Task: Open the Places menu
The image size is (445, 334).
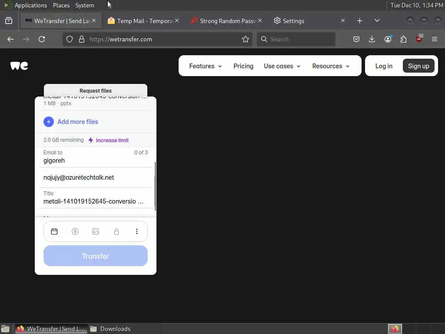Action: 61,5
